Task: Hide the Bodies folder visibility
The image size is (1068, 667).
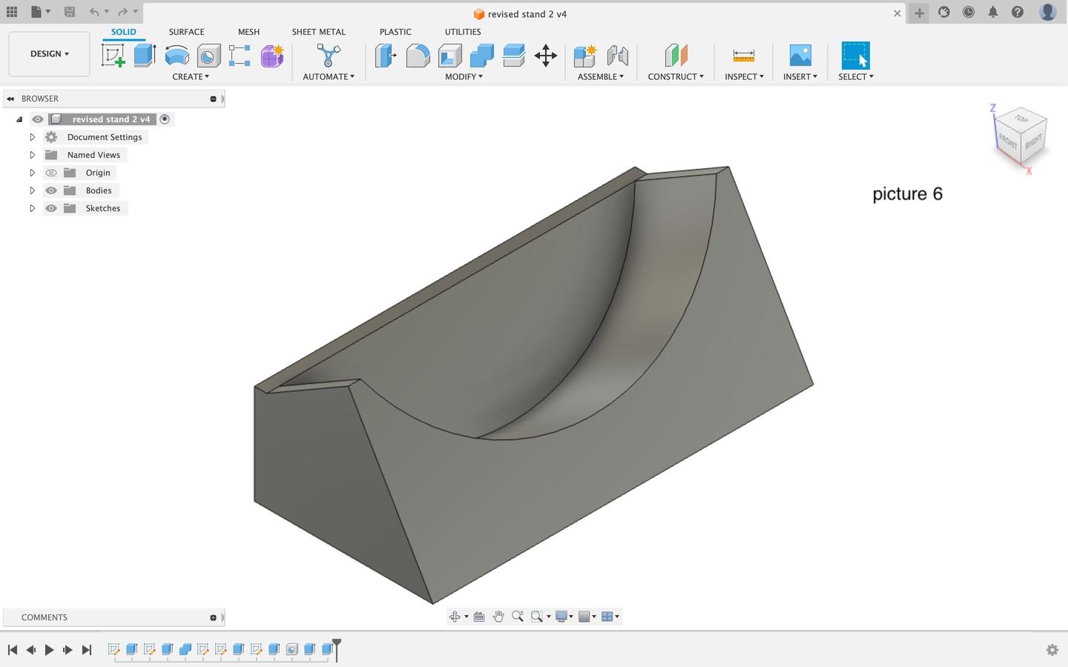Action: 51,190
